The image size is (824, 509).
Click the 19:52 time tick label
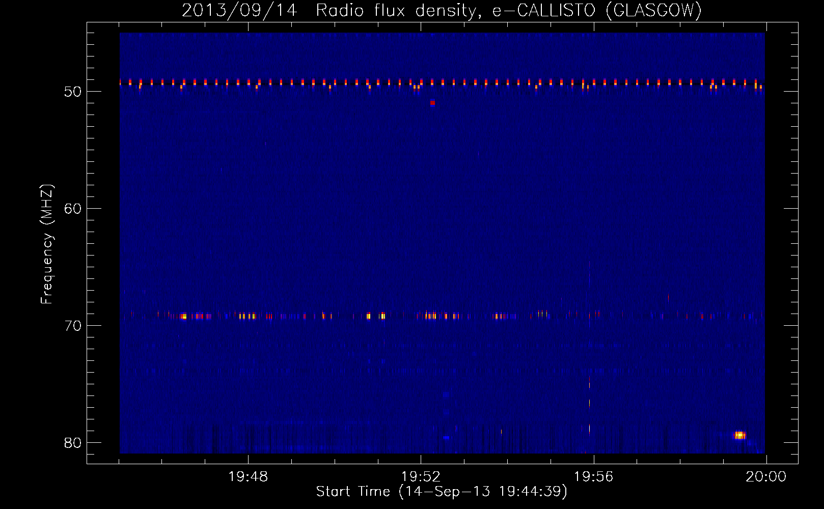(x=421, y=477)
